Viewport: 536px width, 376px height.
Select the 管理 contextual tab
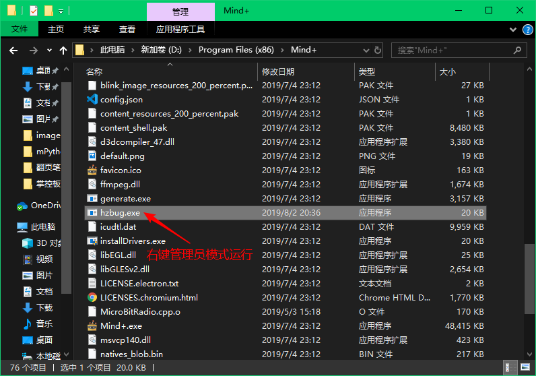pos(180,11)
